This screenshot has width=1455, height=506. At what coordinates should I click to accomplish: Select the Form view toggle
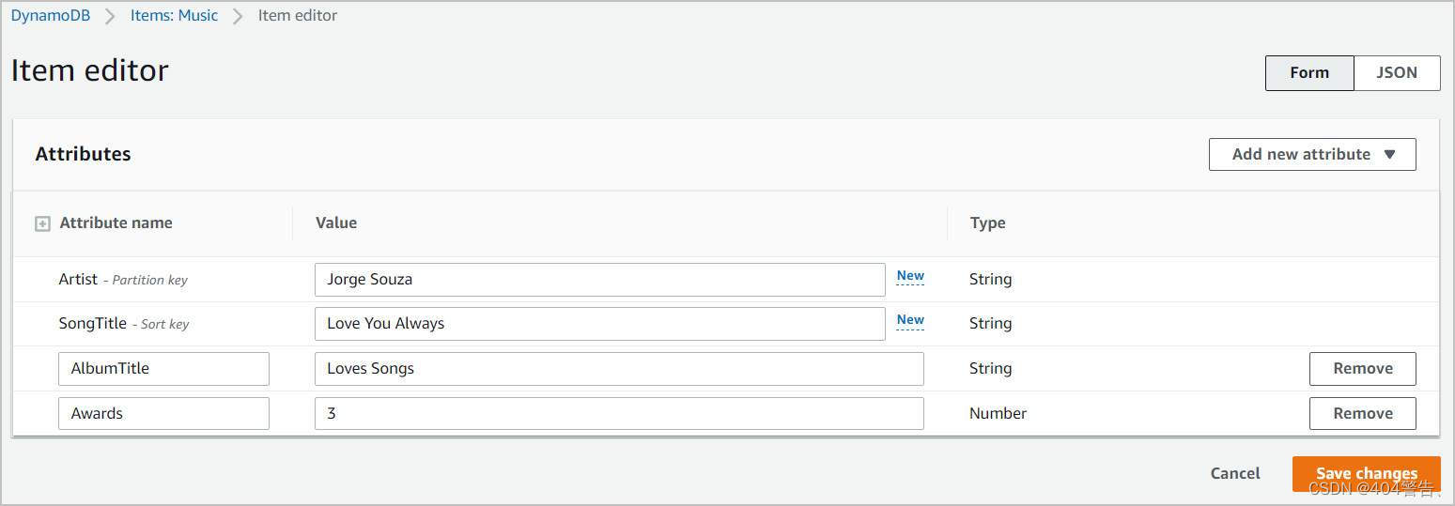pos(1308,72)
